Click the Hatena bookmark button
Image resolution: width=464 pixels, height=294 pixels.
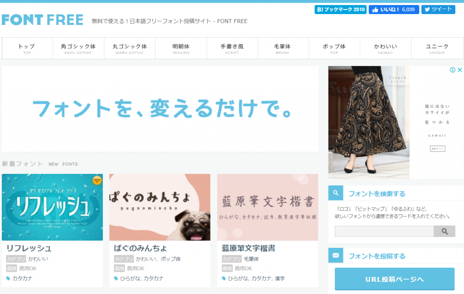[340, 10]
